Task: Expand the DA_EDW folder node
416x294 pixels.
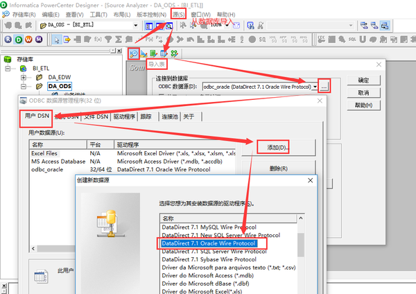Action: (24, 78)
